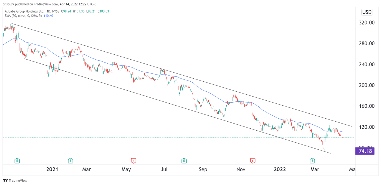Select the EMA 50 indicator label
Image resolution: width=381 pixels, height=185 pixels.
point(23,16)
